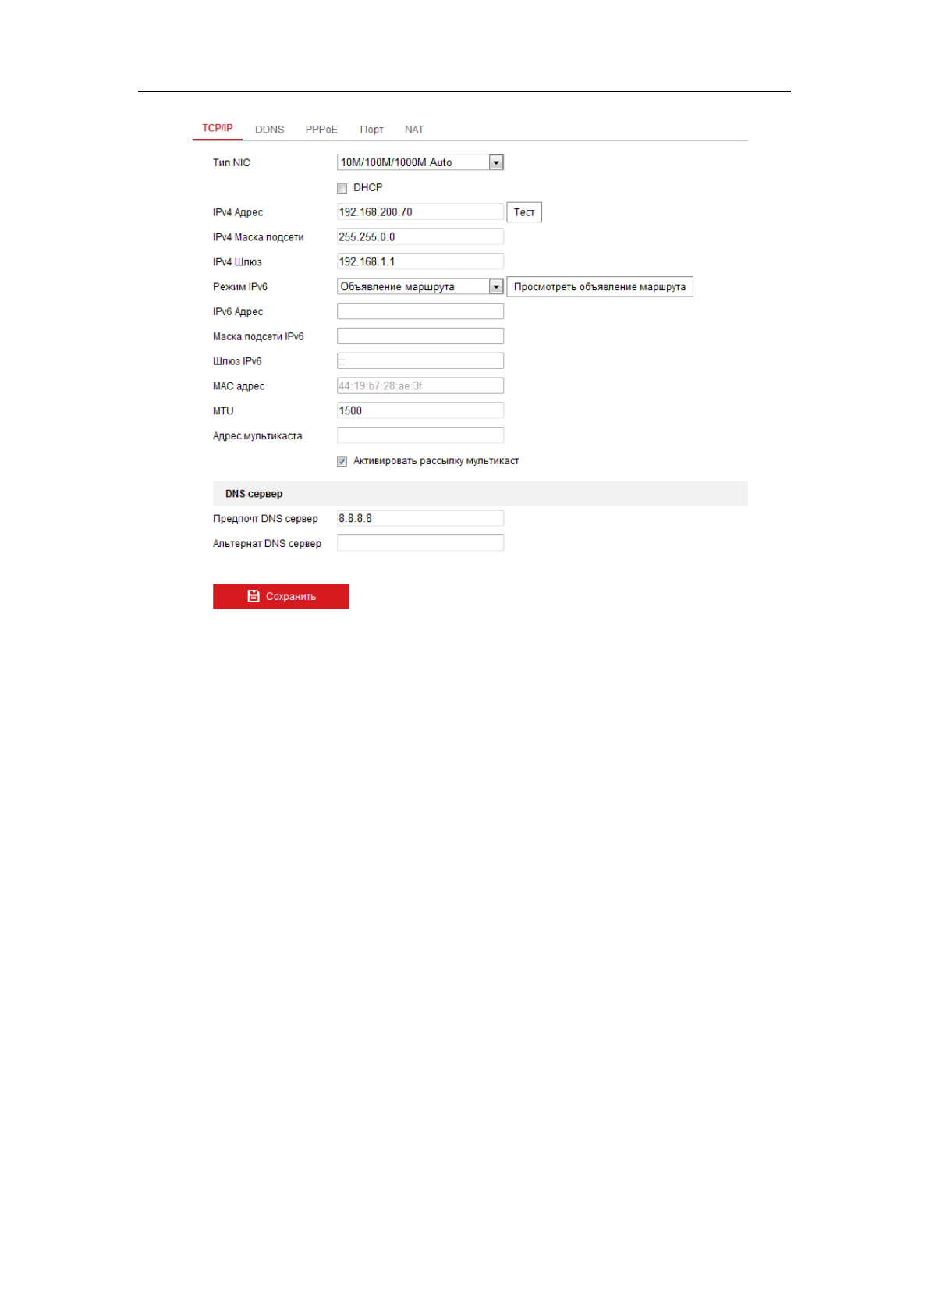Edit the Предпочт DNS сервер field

click(x=420, y=518)
